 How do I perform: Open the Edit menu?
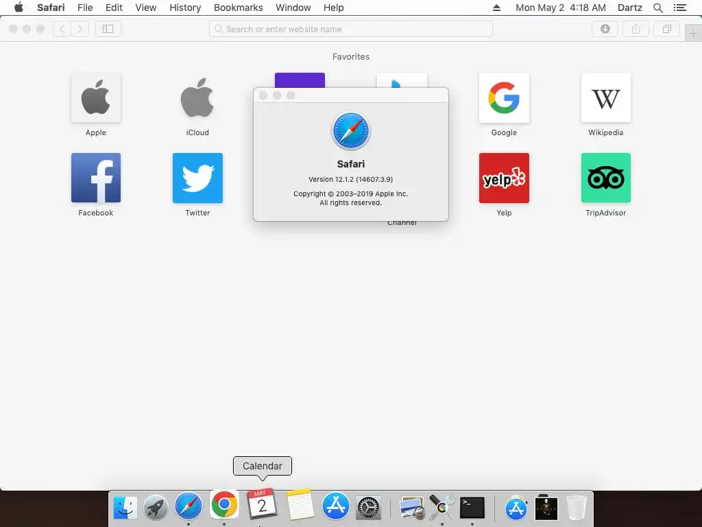pos(114,8)
